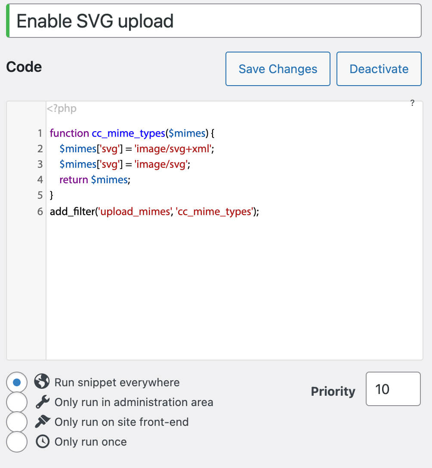432x468 pixels.
Task: Click the Deactivate button
Action: [x=379, y=69]
